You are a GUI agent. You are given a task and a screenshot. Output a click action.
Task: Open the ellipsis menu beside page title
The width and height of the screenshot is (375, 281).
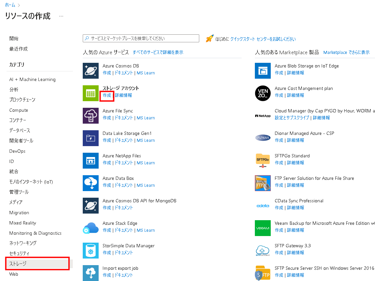coord(61,16)
